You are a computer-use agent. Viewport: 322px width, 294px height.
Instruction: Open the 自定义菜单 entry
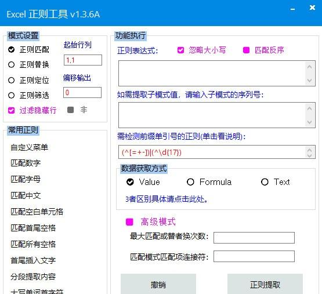tap(30, 147)
